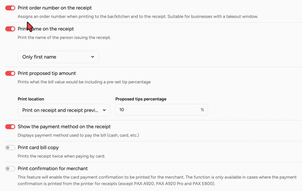Click the Proposed tips percentage input field
Viewport: 302px width, 191px height.
tap(159, 110)
